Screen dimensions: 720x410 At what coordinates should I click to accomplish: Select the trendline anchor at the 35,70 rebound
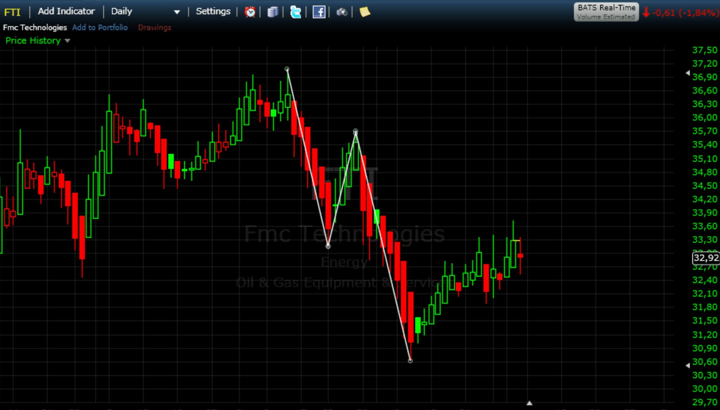[356, 131]
